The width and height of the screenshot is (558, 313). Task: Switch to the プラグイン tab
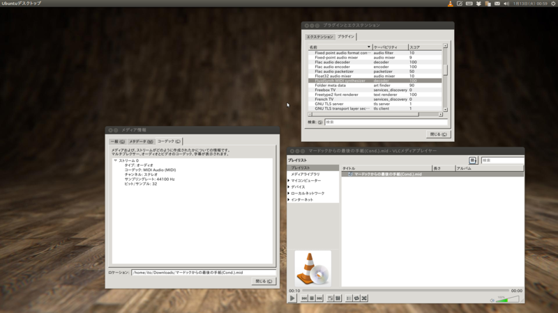(346, 37)
